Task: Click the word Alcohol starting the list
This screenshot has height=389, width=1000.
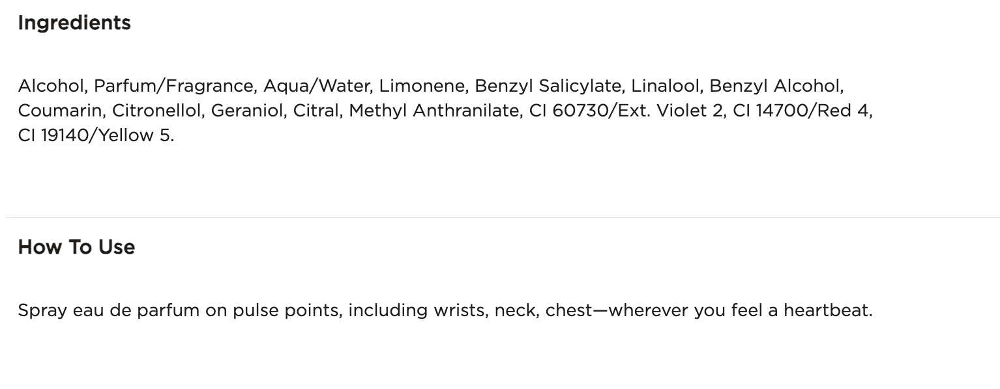Action: coord(53,86)
